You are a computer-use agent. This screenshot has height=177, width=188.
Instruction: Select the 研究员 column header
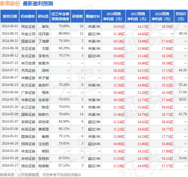coord(43,16)
